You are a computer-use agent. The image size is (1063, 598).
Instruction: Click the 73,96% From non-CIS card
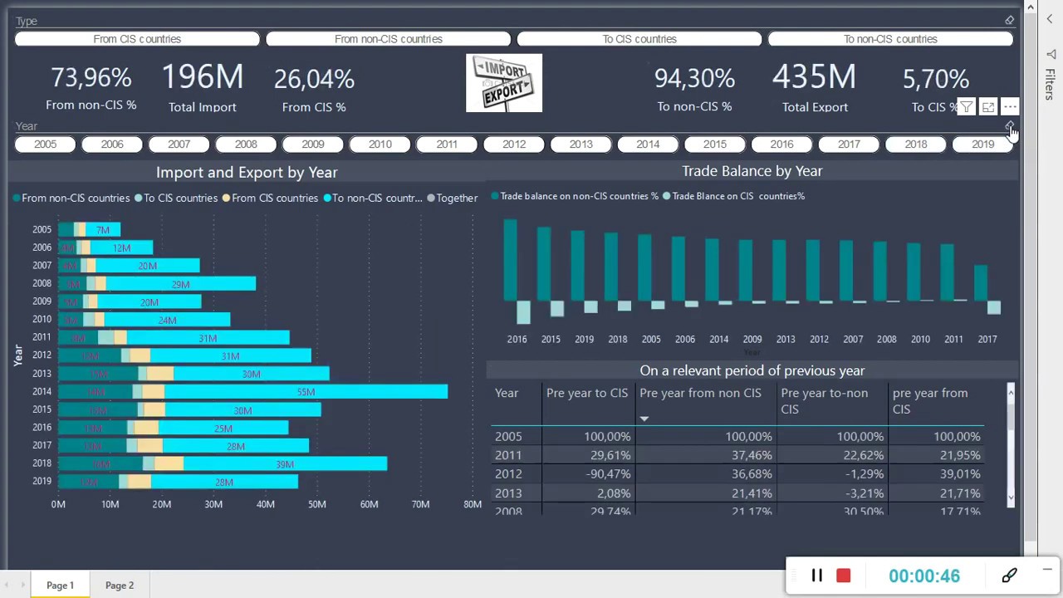click(91, 87)
